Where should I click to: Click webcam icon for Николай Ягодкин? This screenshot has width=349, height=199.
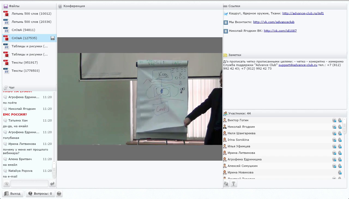click(334, 127)
